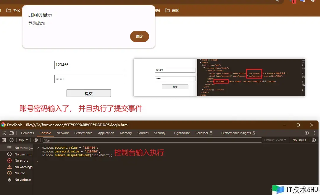
Task: Select the No verbose sidebar filter
Action: 17,180
